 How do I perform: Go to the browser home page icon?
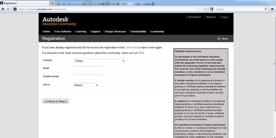click(x=272, y=9)
